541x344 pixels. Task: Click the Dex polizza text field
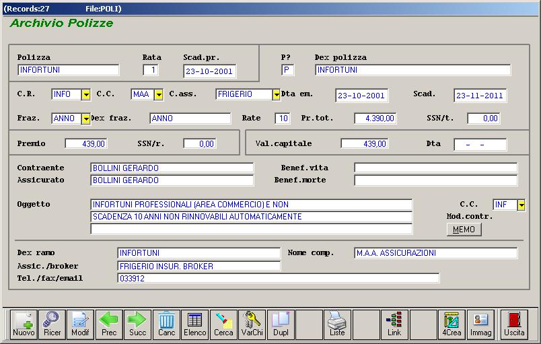[412, 70]
